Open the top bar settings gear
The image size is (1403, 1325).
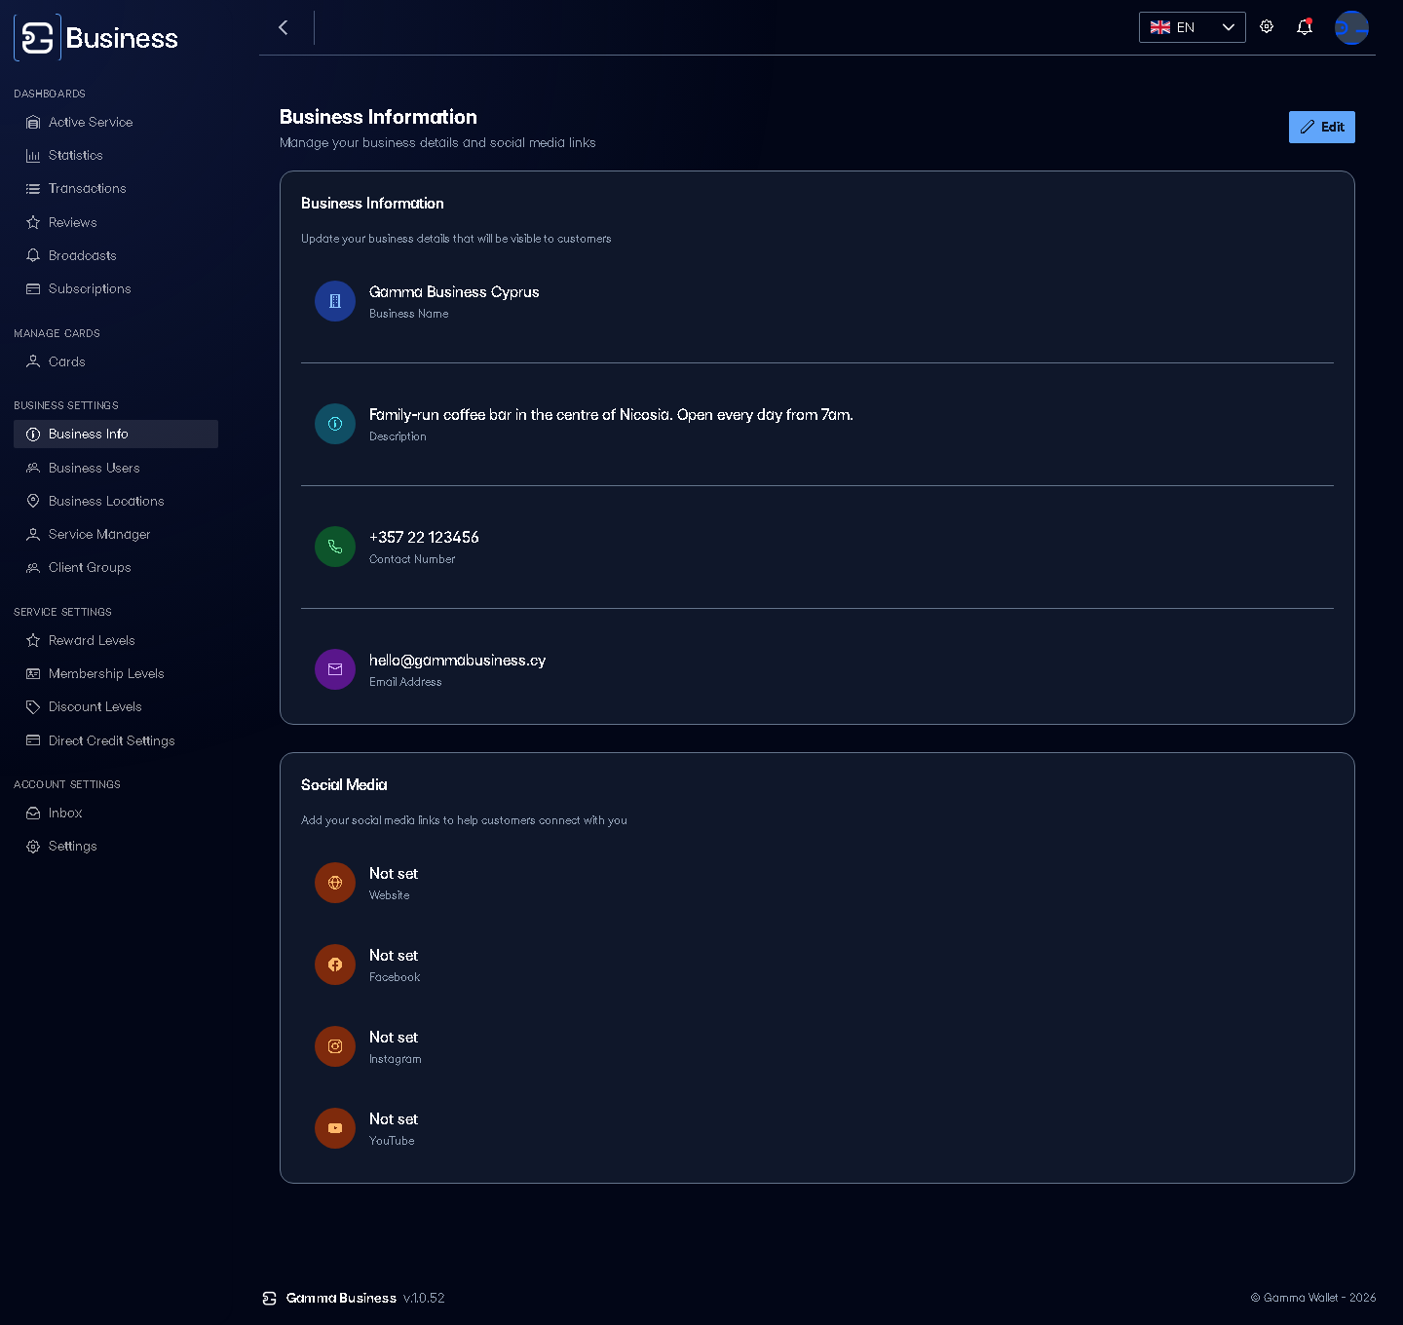click(1267, 27)
